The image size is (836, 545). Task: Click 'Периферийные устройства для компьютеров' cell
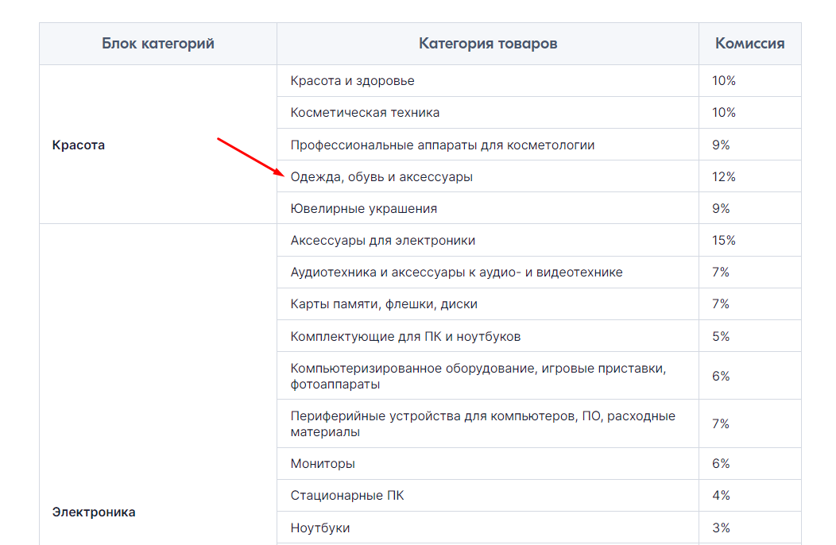488,423
